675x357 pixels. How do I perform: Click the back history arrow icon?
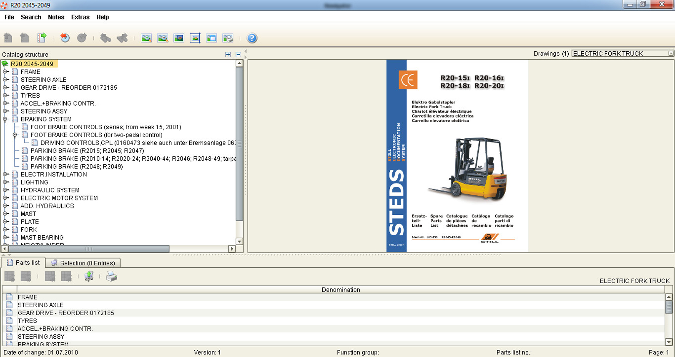click(x=65, y=38)
